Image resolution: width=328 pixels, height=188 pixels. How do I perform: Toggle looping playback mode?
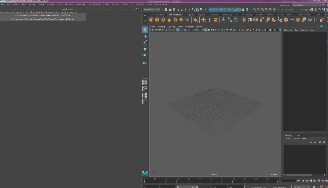pyautogui.click(x=314, y=187)
